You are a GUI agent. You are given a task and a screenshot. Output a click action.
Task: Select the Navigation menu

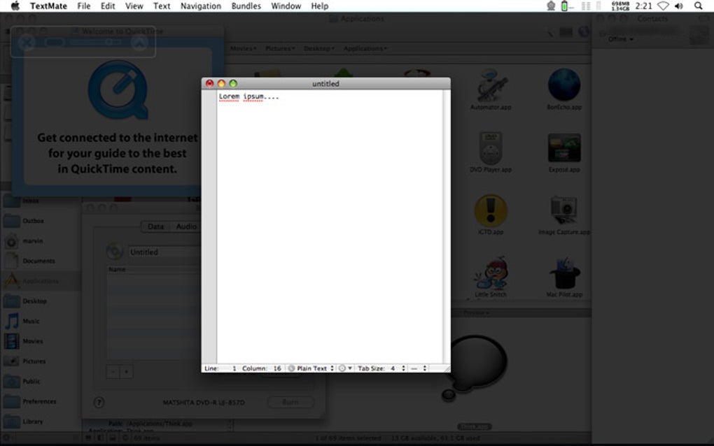pyautogui.click(x=201, y=6)
